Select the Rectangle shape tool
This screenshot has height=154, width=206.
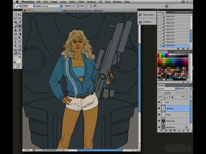[x=20, y=46]
